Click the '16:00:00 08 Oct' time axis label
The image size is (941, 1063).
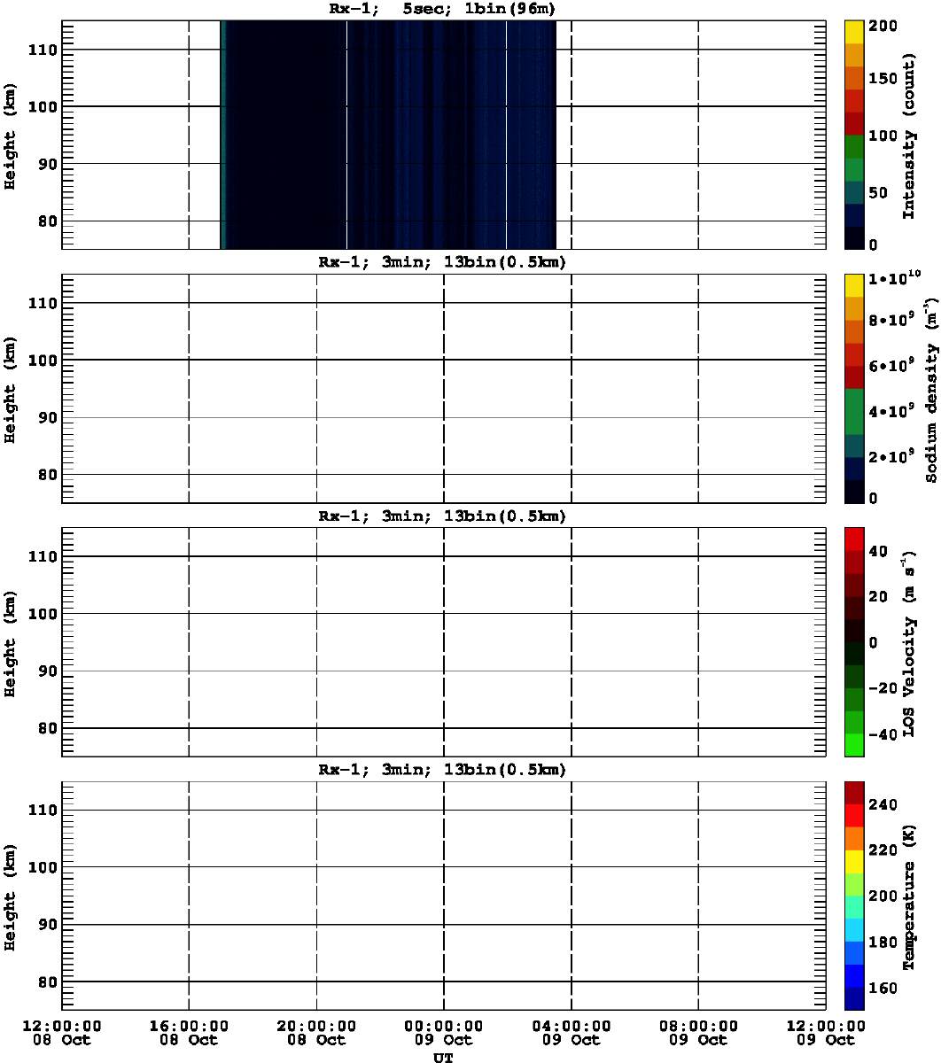pos(189,1031)
